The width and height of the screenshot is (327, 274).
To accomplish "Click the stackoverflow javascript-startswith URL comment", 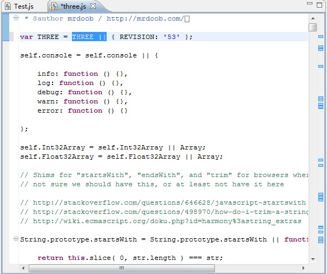I will [163, 203].
